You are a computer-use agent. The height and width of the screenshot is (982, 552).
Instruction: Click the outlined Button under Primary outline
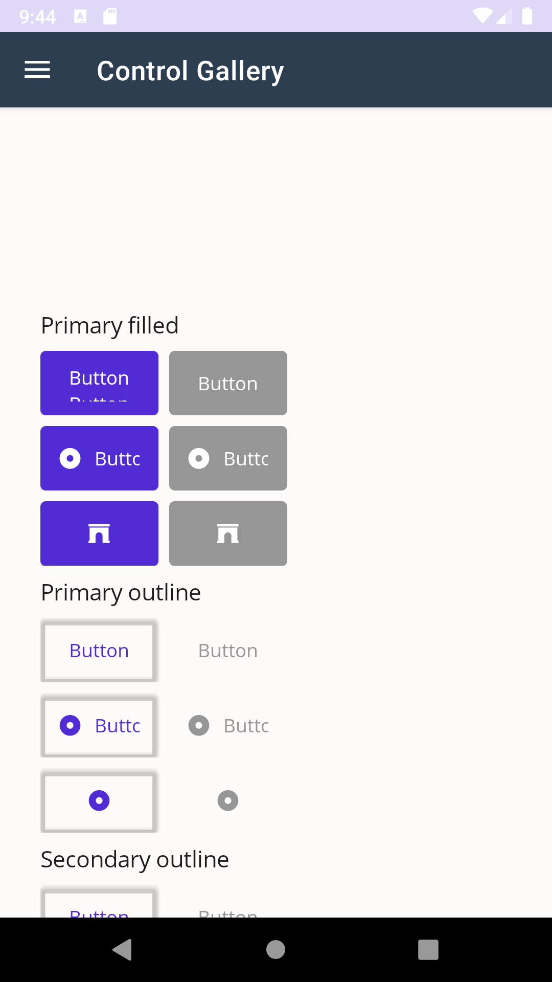pyautogui.click(x=99, y=651)
